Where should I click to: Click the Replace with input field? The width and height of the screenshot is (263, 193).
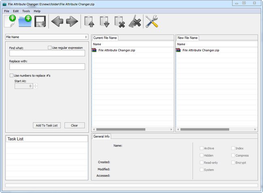[47, 67]
